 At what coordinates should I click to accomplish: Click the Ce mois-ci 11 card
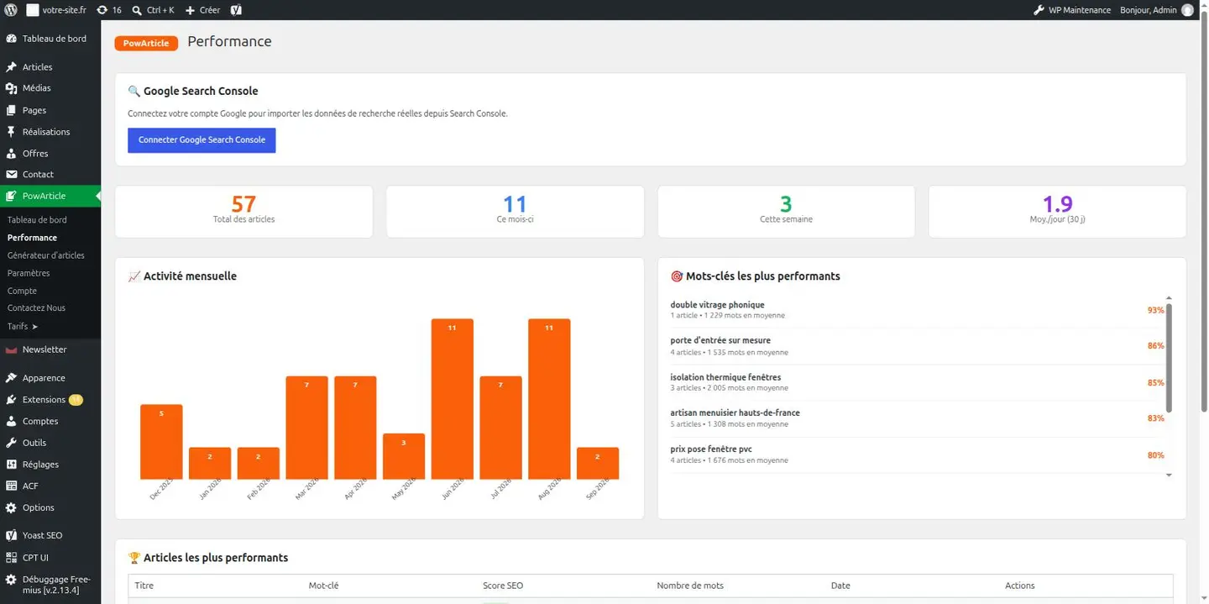coord(515,212)
